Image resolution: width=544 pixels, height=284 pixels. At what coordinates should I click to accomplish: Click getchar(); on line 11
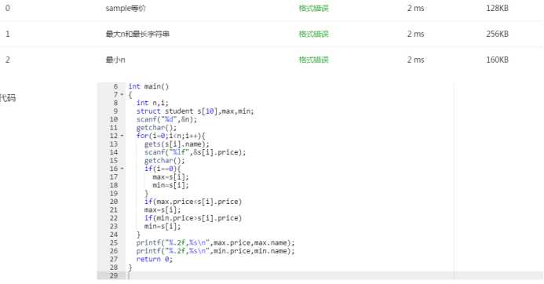tap(156, 128)
